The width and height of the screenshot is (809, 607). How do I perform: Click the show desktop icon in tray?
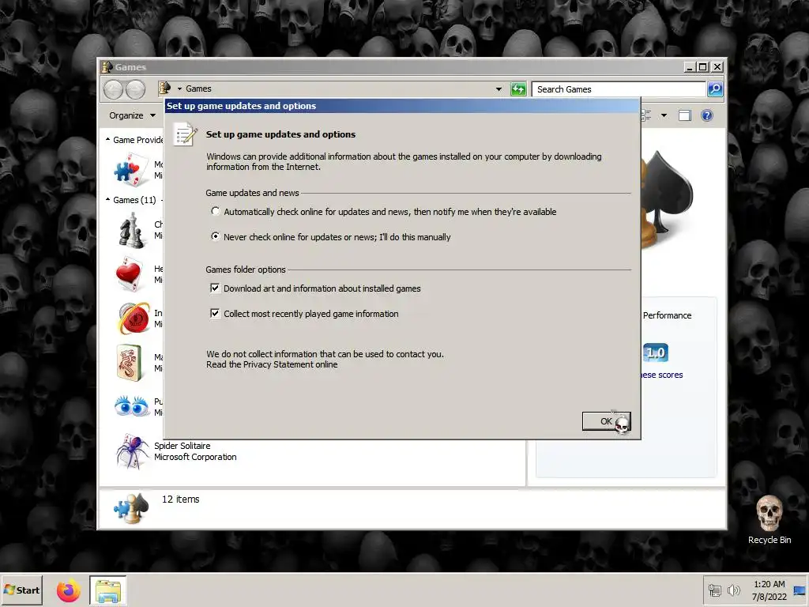pyautogui.click(x=800, y=590)
